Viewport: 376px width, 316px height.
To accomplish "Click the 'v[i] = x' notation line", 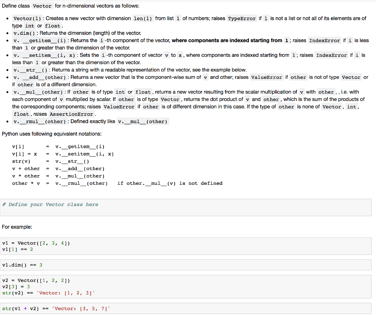I will coord(63,154).
